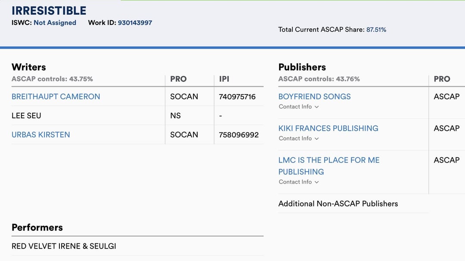This screenshot has width=465, height=261.
Task: Click the IPI column header
Action: [224, 79]
